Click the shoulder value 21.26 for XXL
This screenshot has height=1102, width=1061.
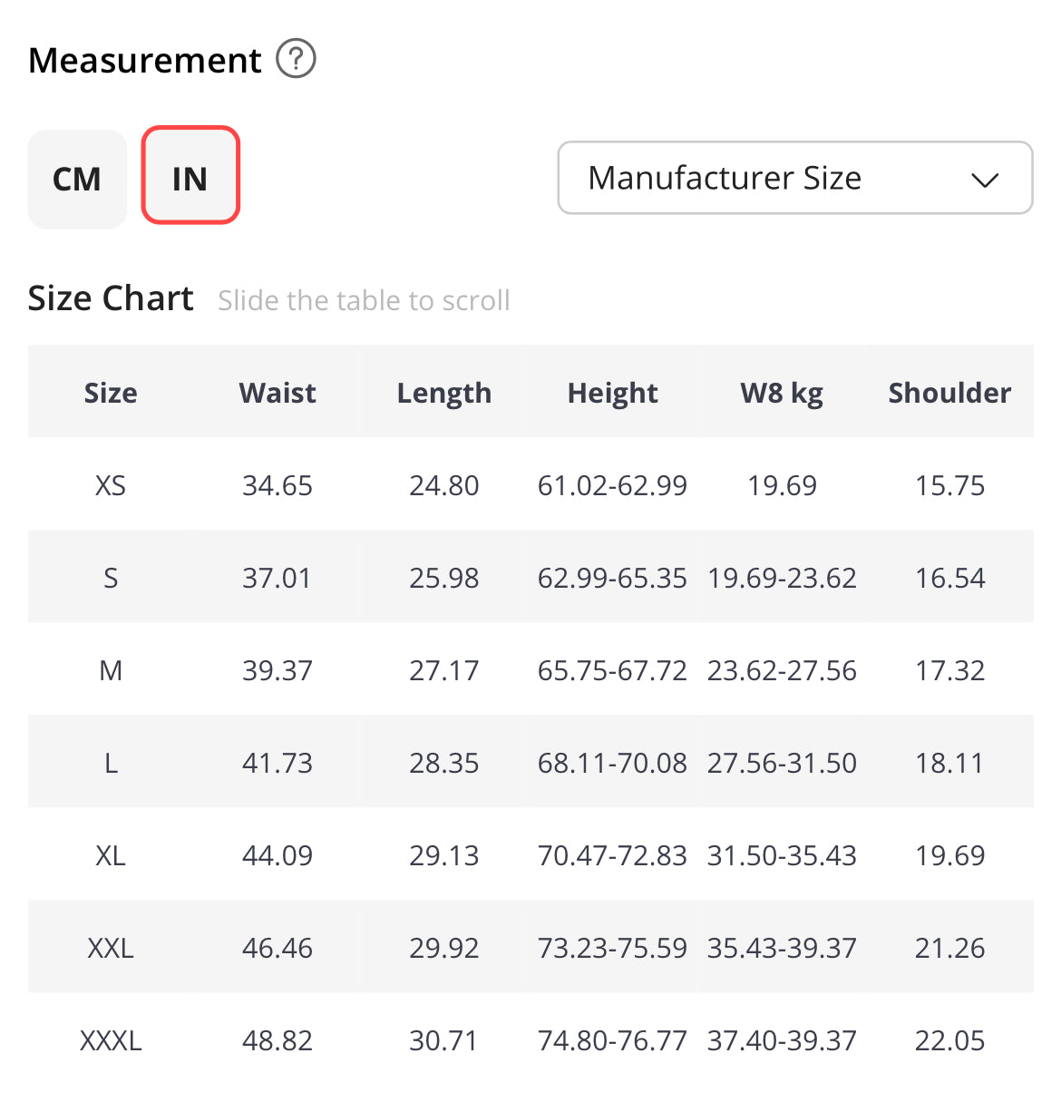click(x=949, y=949)
